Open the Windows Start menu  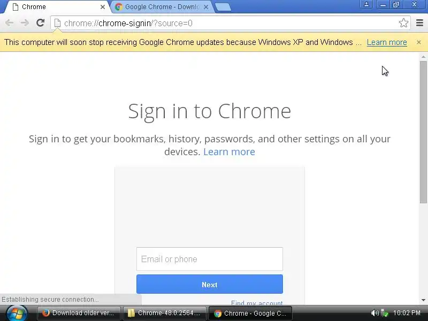[17, 313]
